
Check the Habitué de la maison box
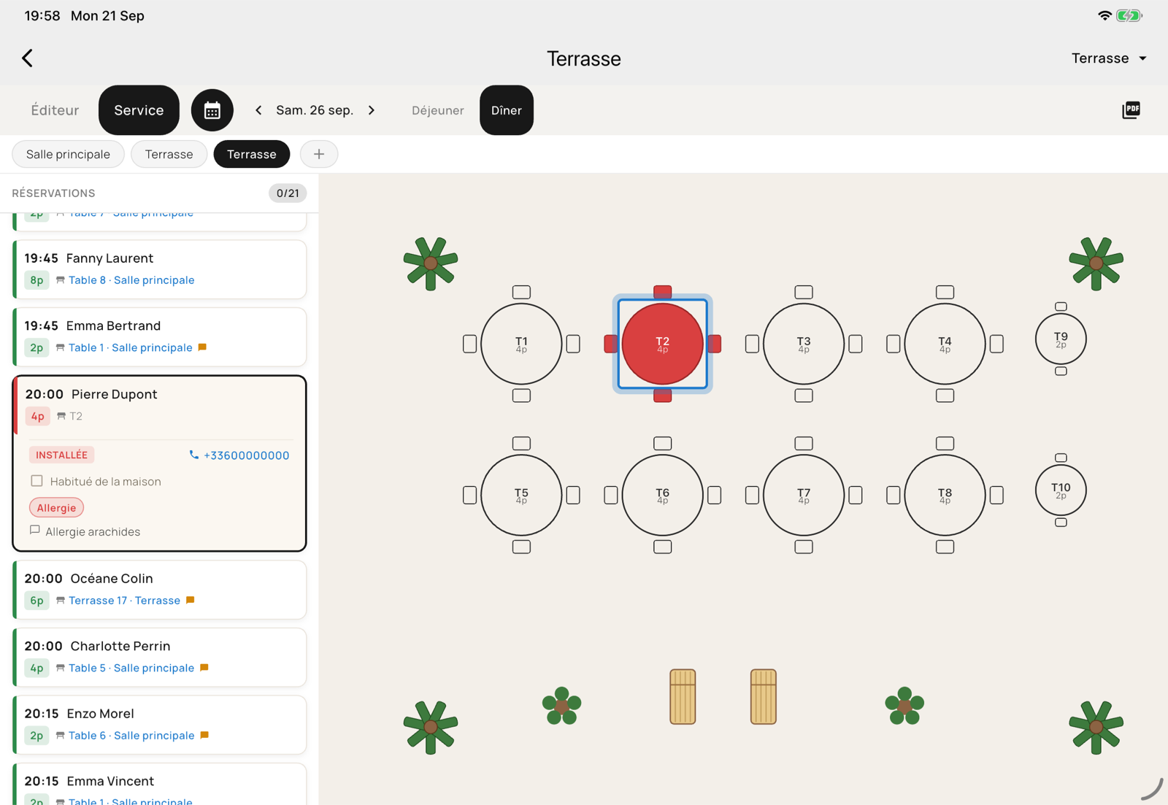(x=37, y=481)
